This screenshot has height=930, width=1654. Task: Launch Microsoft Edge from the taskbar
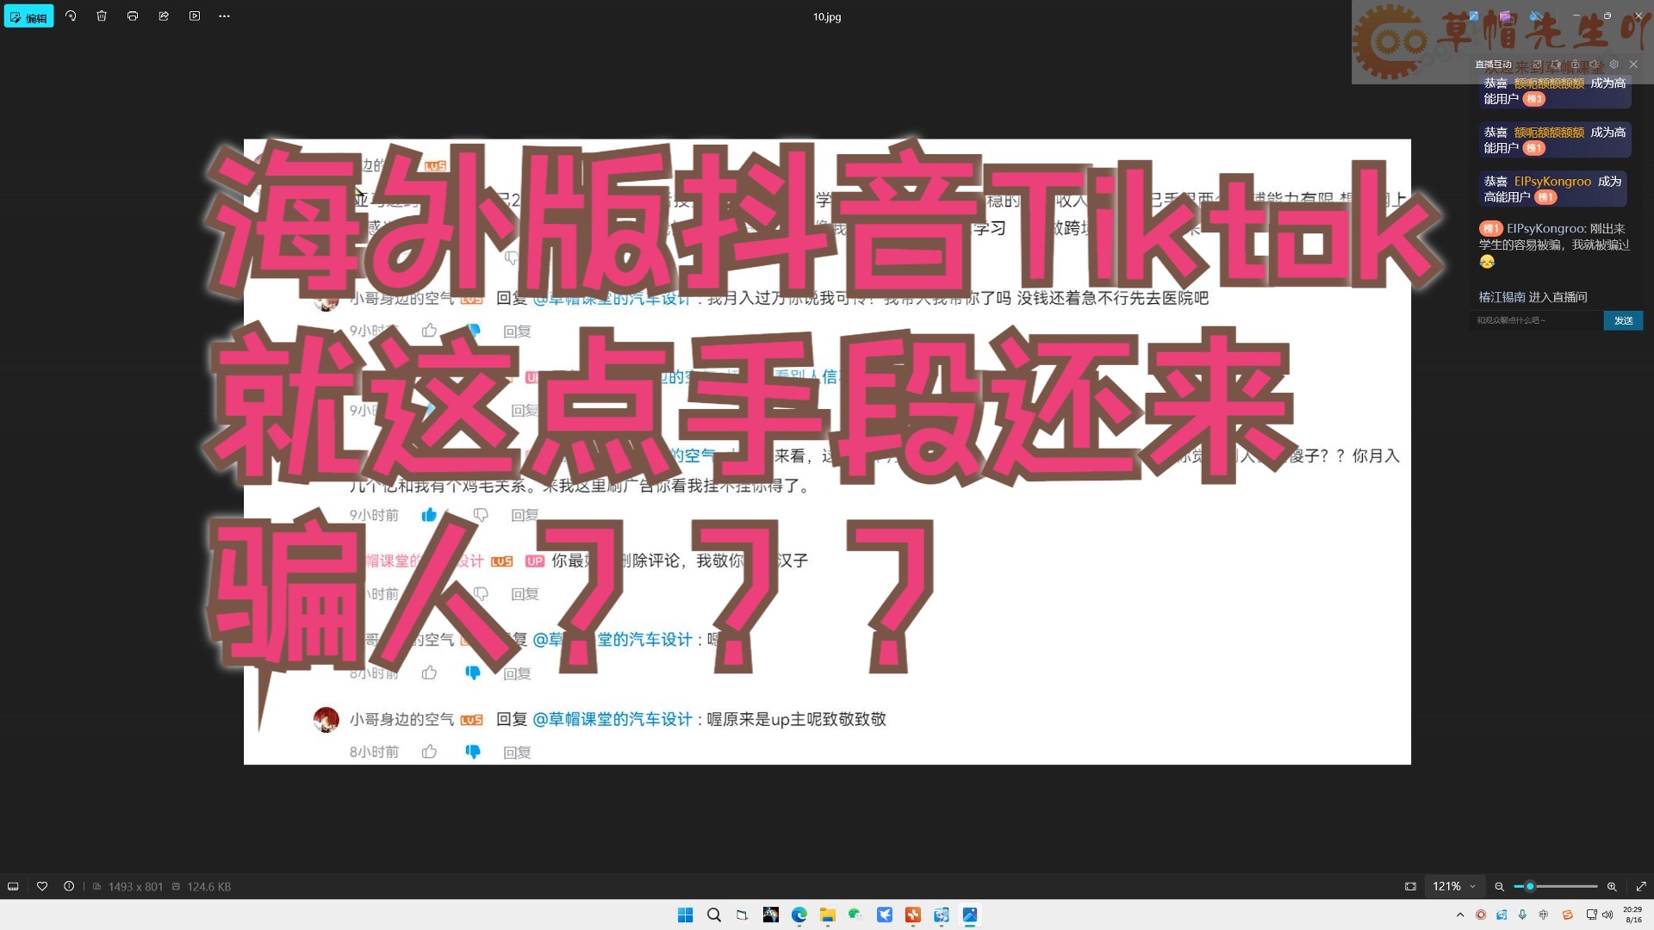799,914
